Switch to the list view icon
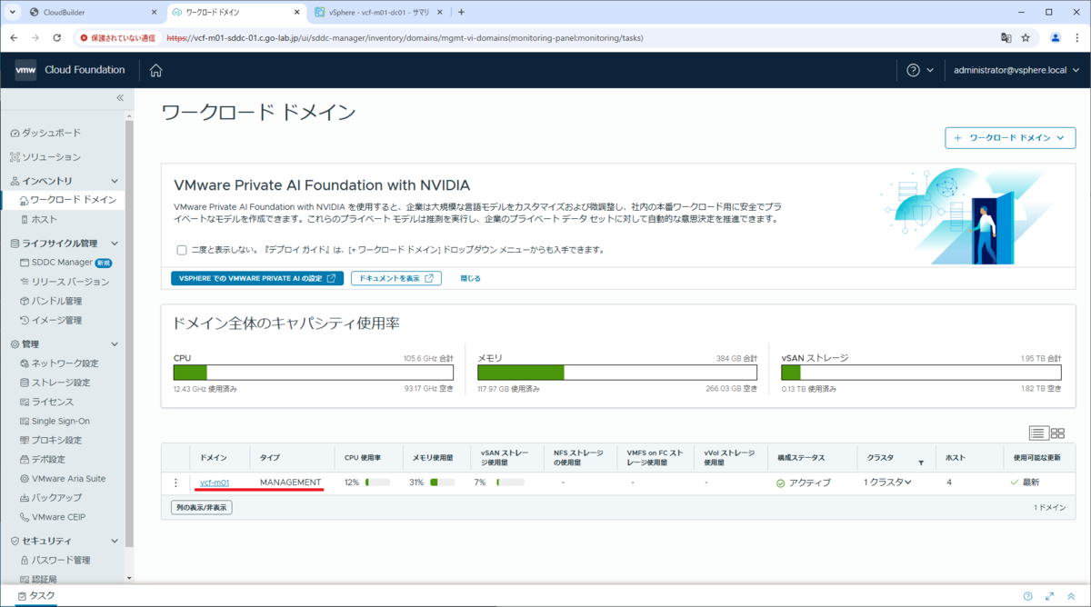The width and height of the screenshot is (1091, 607). (1038, 433)
